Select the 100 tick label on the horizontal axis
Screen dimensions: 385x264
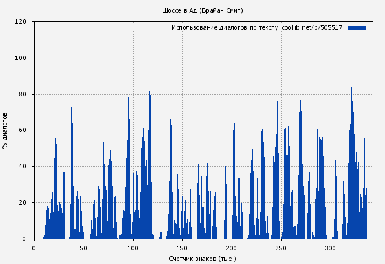tap(133, 248)
